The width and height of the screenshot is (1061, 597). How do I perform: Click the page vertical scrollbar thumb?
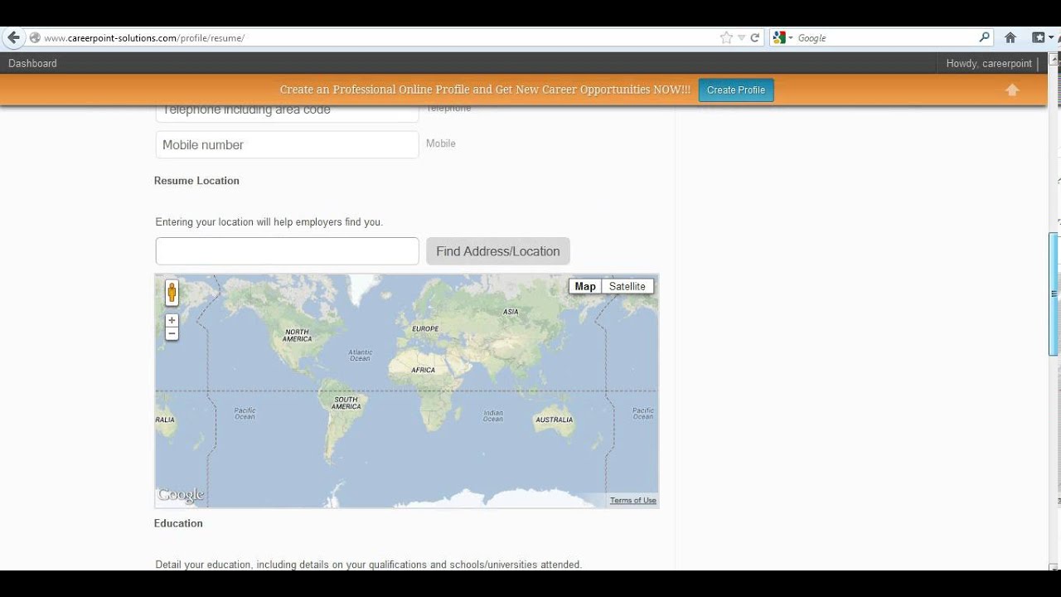pyautogui.click(x=1054, y=294)
